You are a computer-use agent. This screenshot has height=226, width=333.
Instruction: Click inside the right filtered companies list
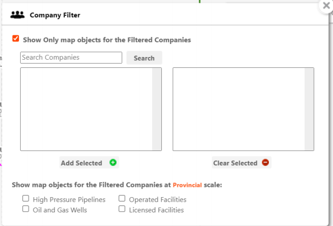pos(238,109)
